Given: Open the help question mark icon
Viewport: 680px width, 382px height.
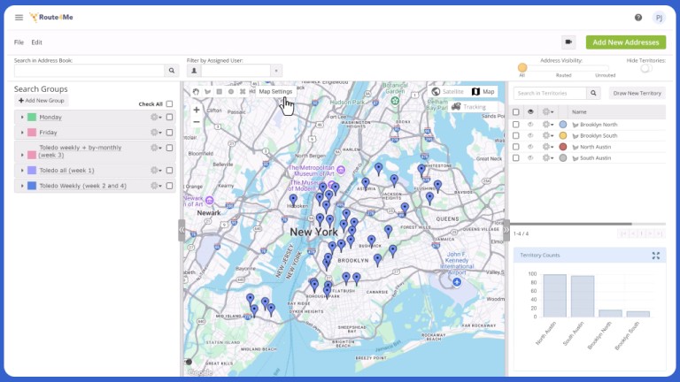Looking at the screenshot, I should coord(637,18).
